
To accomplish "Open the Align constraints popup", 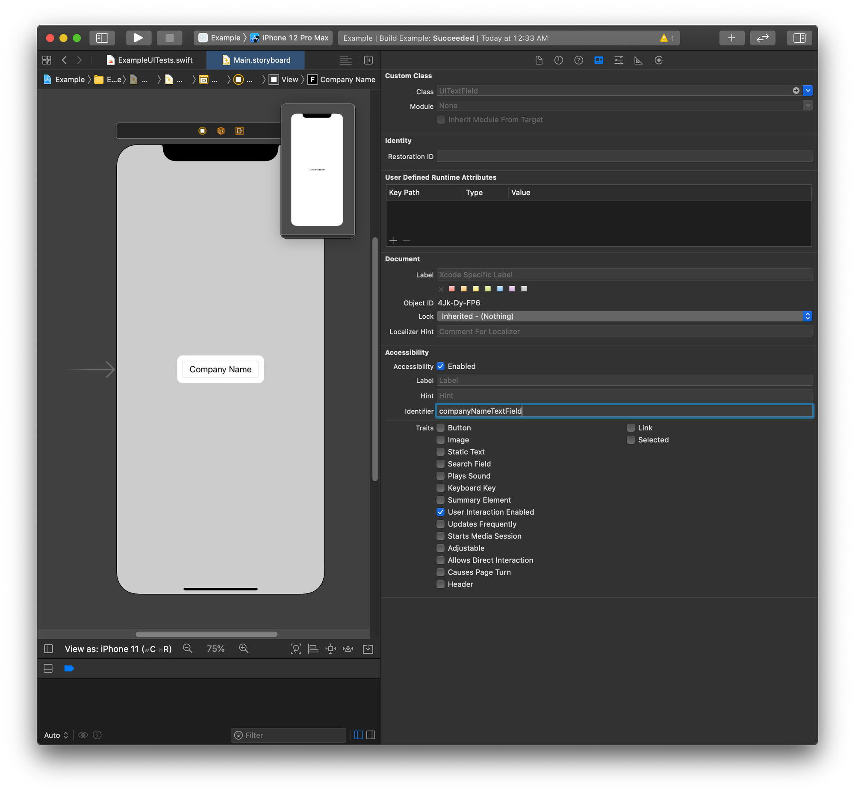I will click(313, 649).
